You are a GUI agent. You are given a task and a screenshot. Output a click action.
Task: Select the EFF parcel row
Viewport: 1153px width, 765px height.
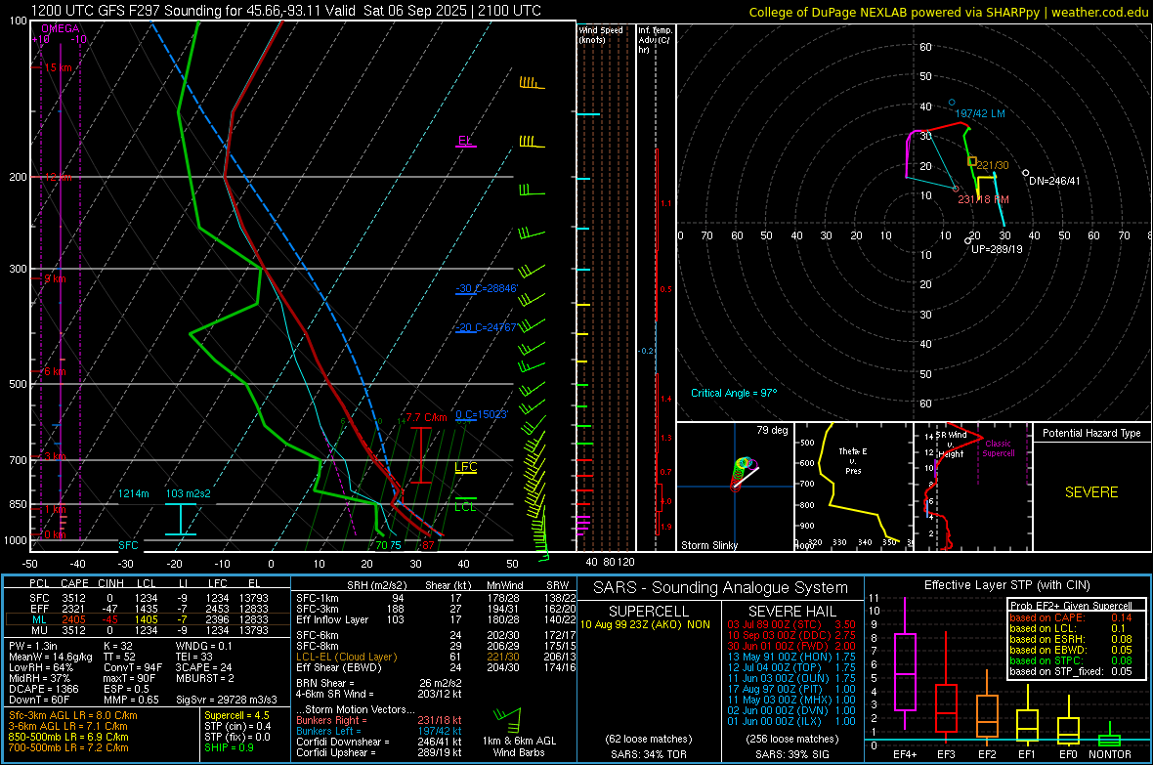pyautogui.click(x=148, y=609)
